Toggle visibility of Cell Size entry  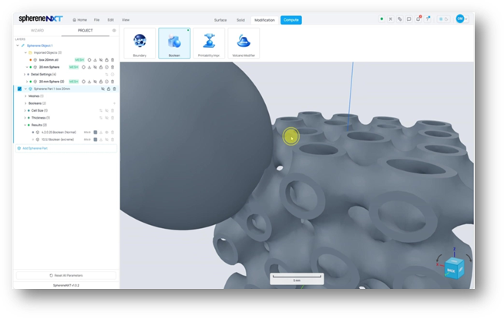coord(106,110)
